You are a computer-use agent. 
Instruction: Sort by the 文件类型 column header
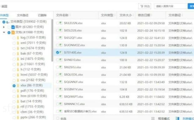[x=107, y=15]
